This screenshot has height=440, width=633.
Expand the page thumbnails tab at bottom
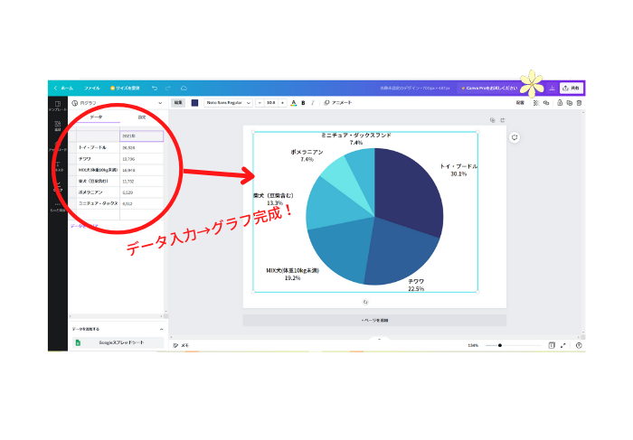[x=379, y=340]
